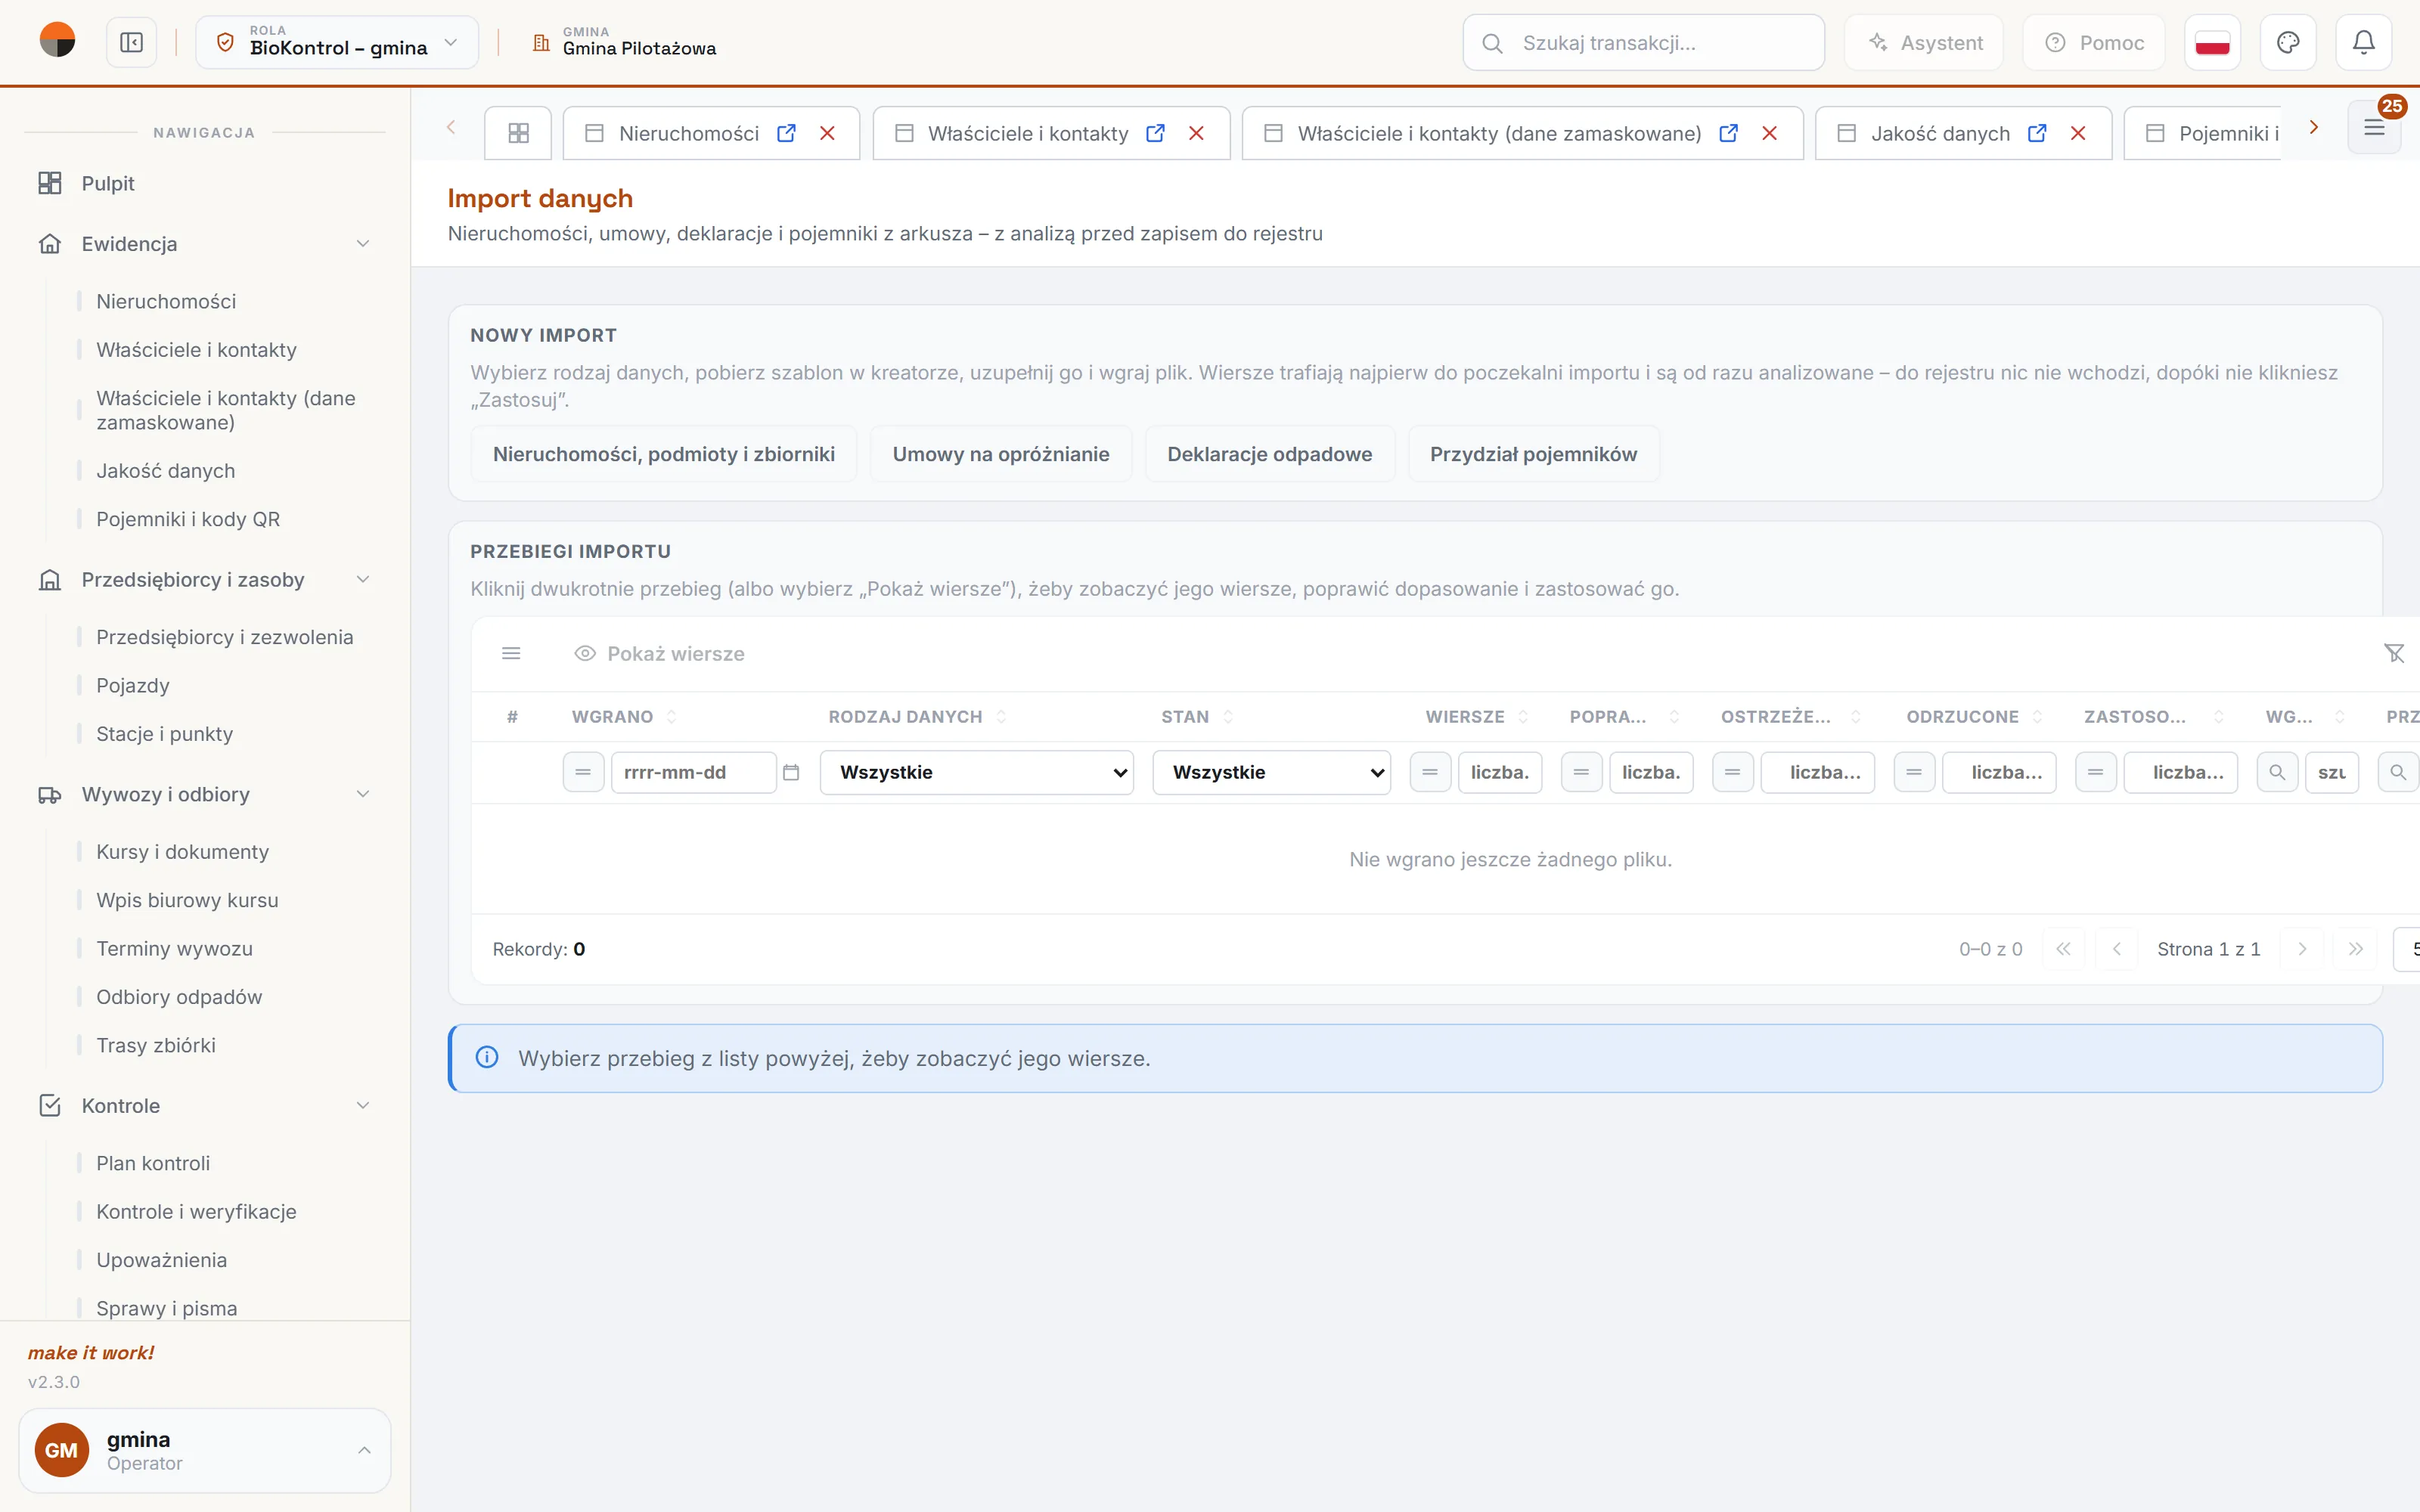Click Umowy na opróżnianie button
Viewport: 2420px width, 1512px height.
[1000, 454]
